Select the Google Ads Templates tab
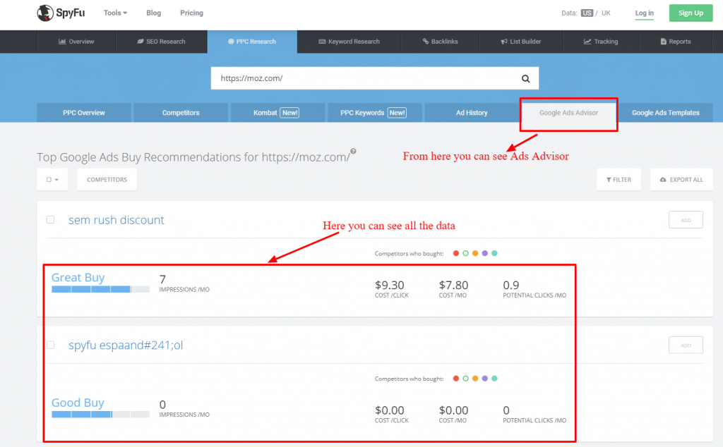The height and width of the screenshot is (447, 723). point(665,113)
